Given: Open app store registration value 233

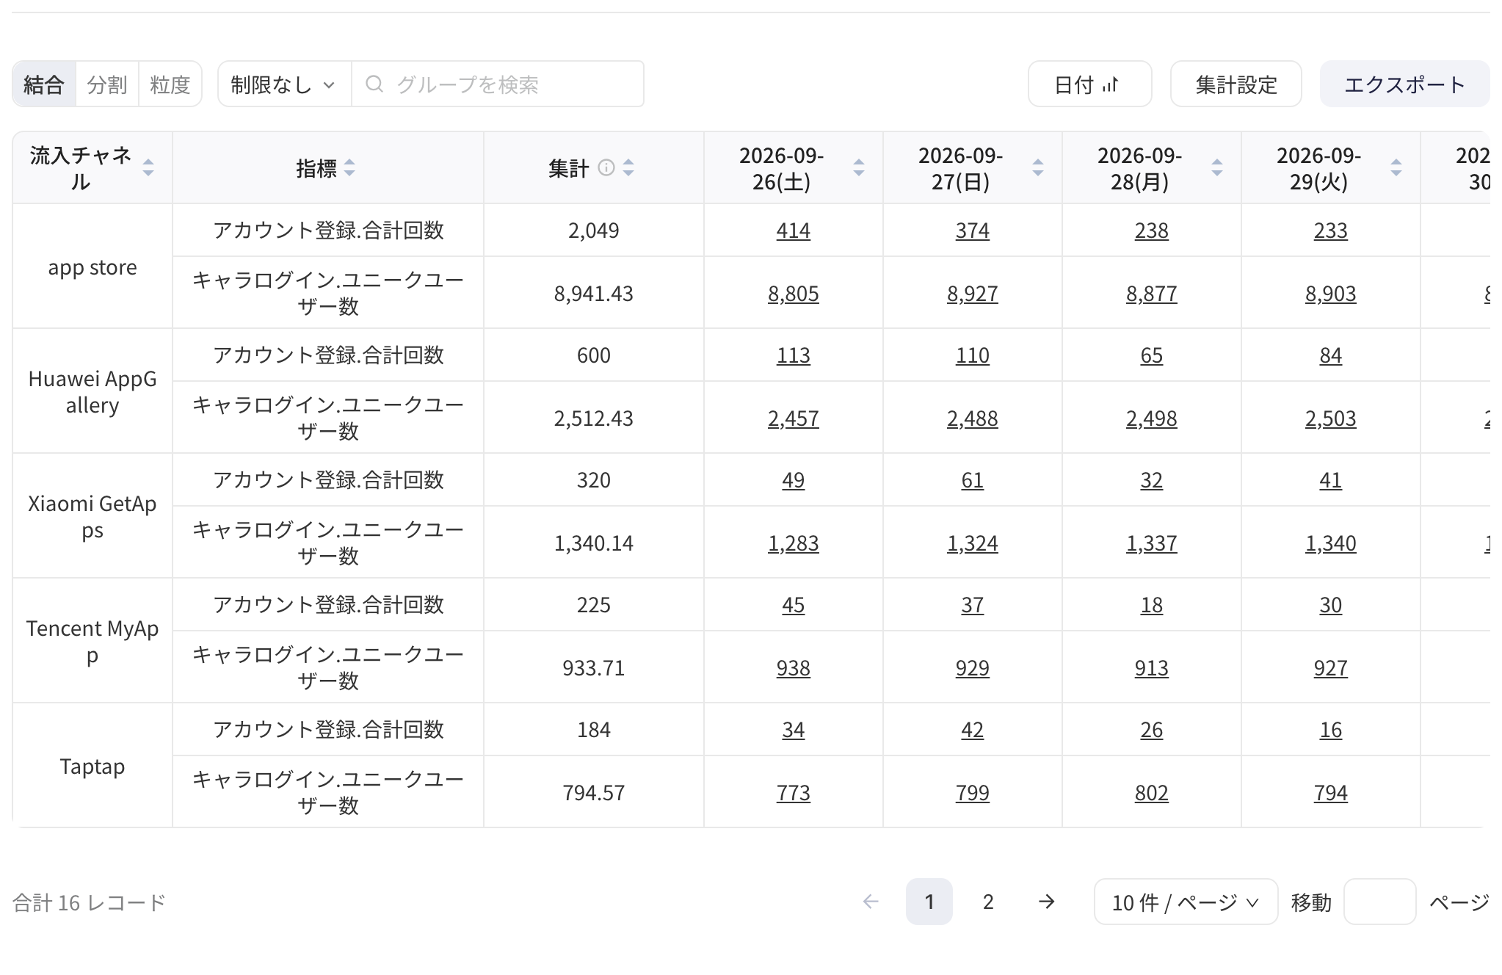Looking at the screenshot, I should click(1331, 231).
